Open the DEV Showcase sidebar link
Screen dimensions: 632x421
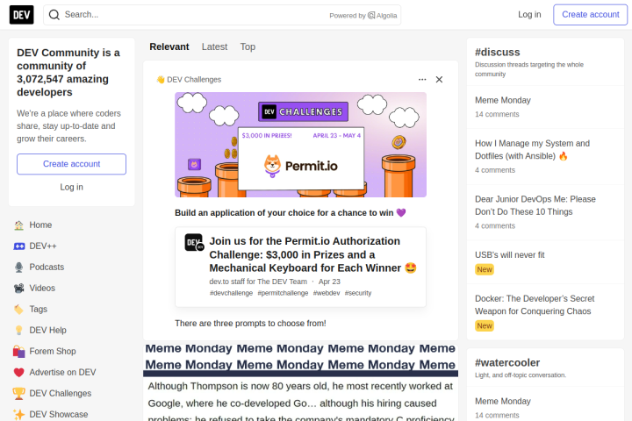click(x=71, y=414)
